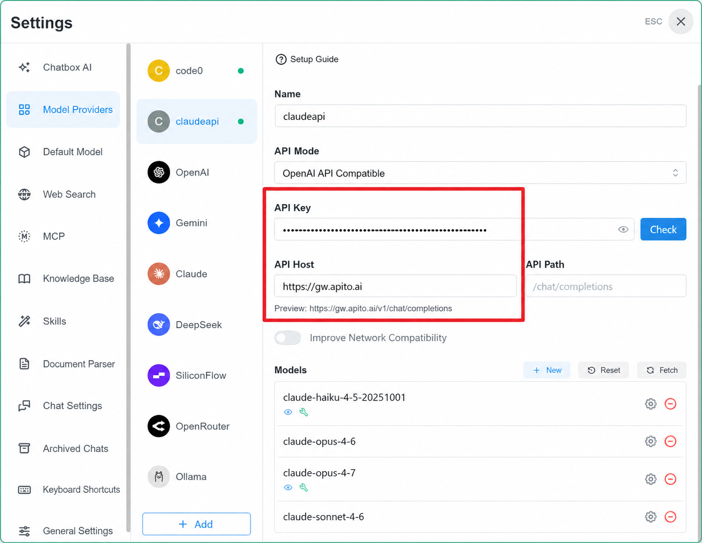Click the Check button
Viewport: 702px width, 543px height.
[663, 229]
